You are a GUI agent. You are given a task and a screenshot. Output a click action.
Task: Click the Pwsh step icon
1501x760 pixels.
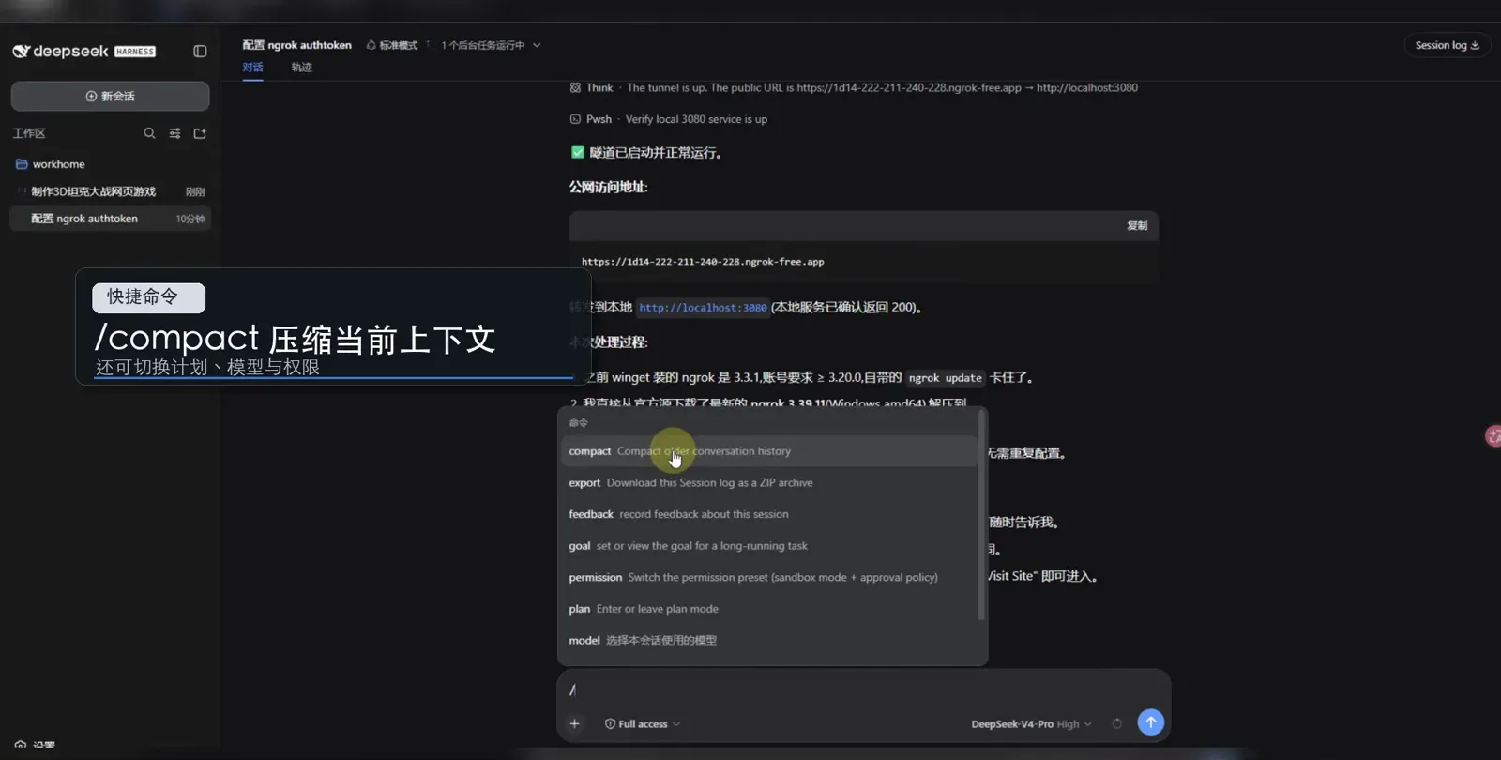point(575,119)
